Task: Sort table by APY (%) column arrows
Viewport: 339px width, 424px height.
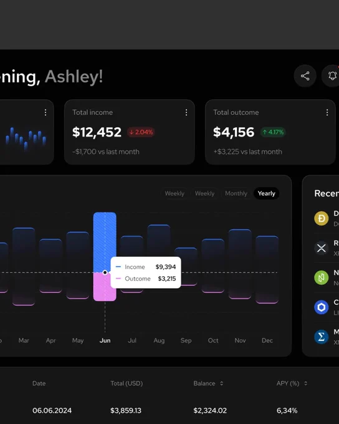Action: (306, 383)
